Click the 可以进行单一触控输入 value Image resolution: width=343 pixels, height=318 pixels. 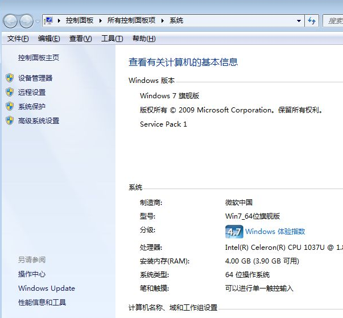click(259, 288)
